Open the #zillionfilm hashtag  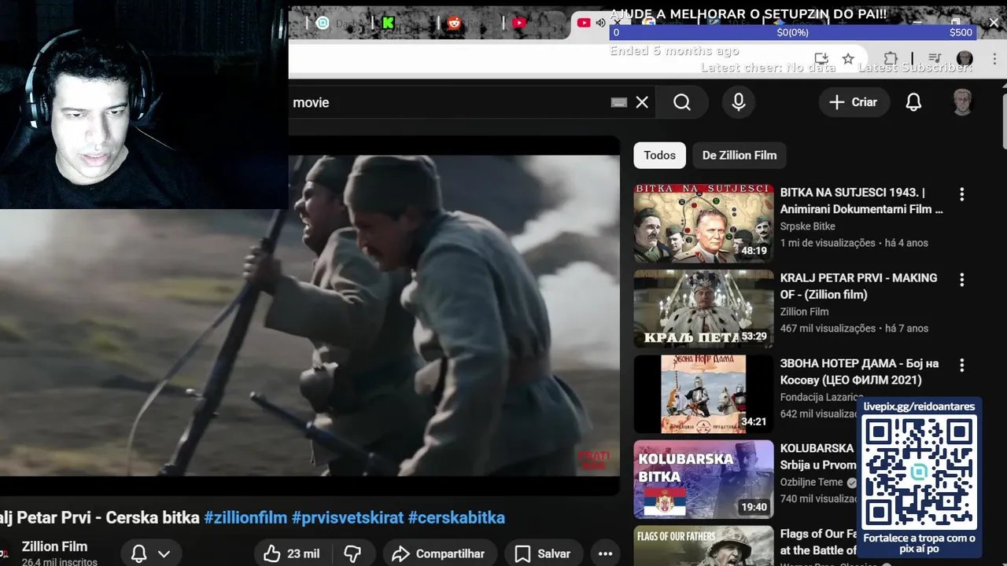pyautogui.click(x=245, y=518)
